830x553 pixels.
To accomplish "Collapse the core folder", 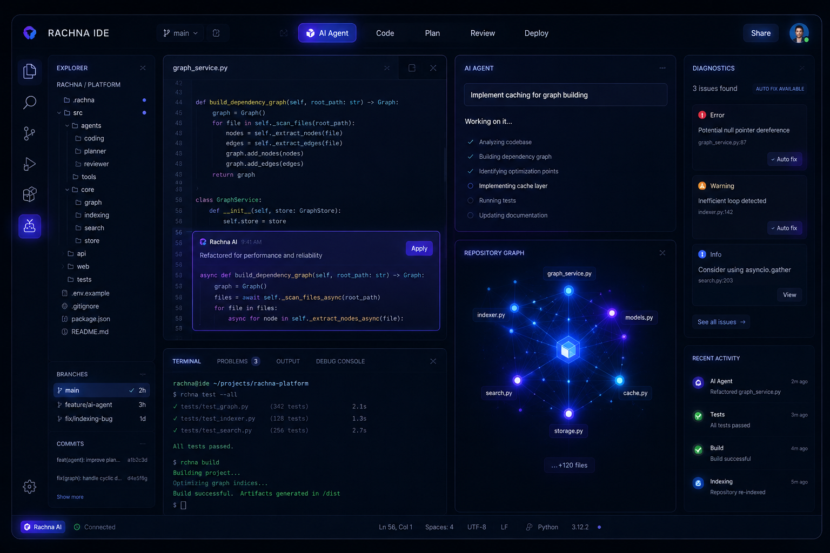I will pyautogui.click(x=67, y=190).
